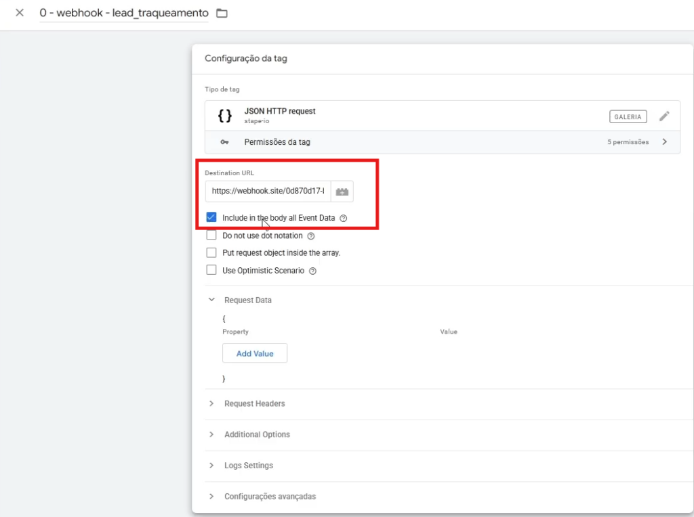This screenshot has width=694, height=517.
Task: Check Put request object inside the array
Action: [x=211, y=253]
